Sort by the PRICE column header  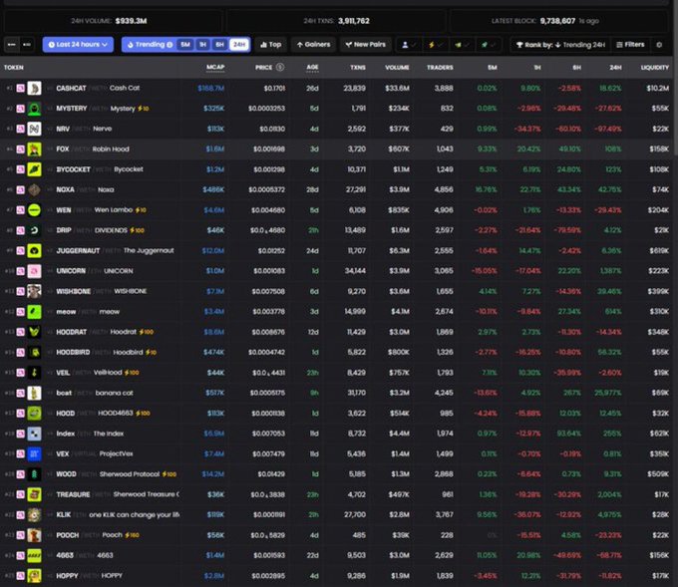(263, 68)
